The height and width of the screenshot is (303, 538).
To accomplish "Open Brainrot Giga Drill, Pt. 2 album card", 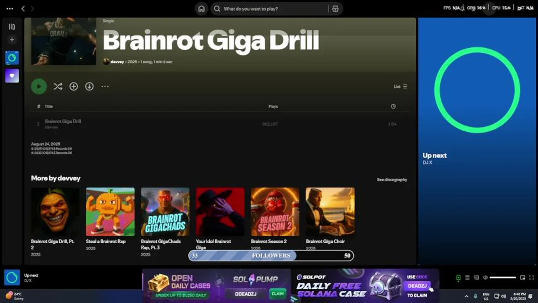I will [55, 222].
